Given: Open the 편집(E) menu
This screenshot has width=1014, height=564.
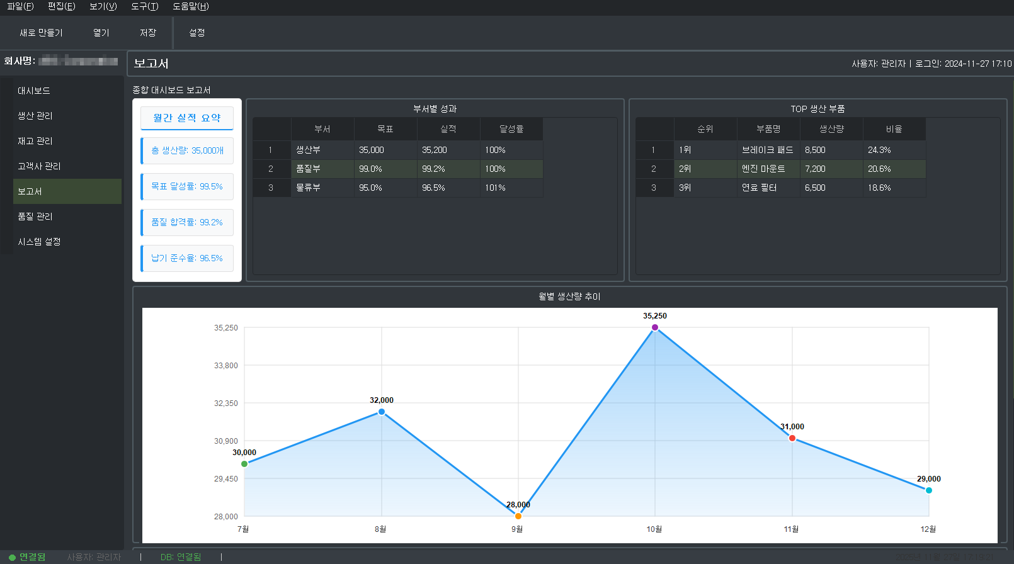Looking at the screenshot, I should pos(61,6).
